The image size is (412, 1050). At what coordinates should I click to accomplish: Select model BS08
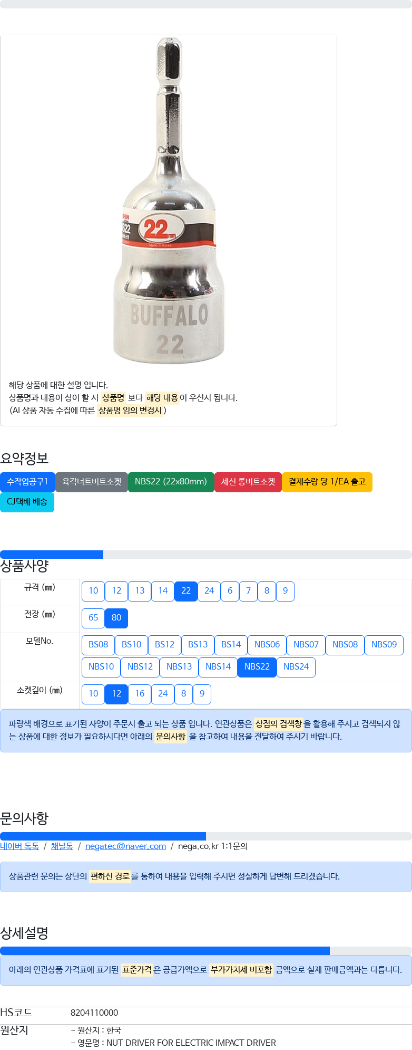[x=98, y=645]
